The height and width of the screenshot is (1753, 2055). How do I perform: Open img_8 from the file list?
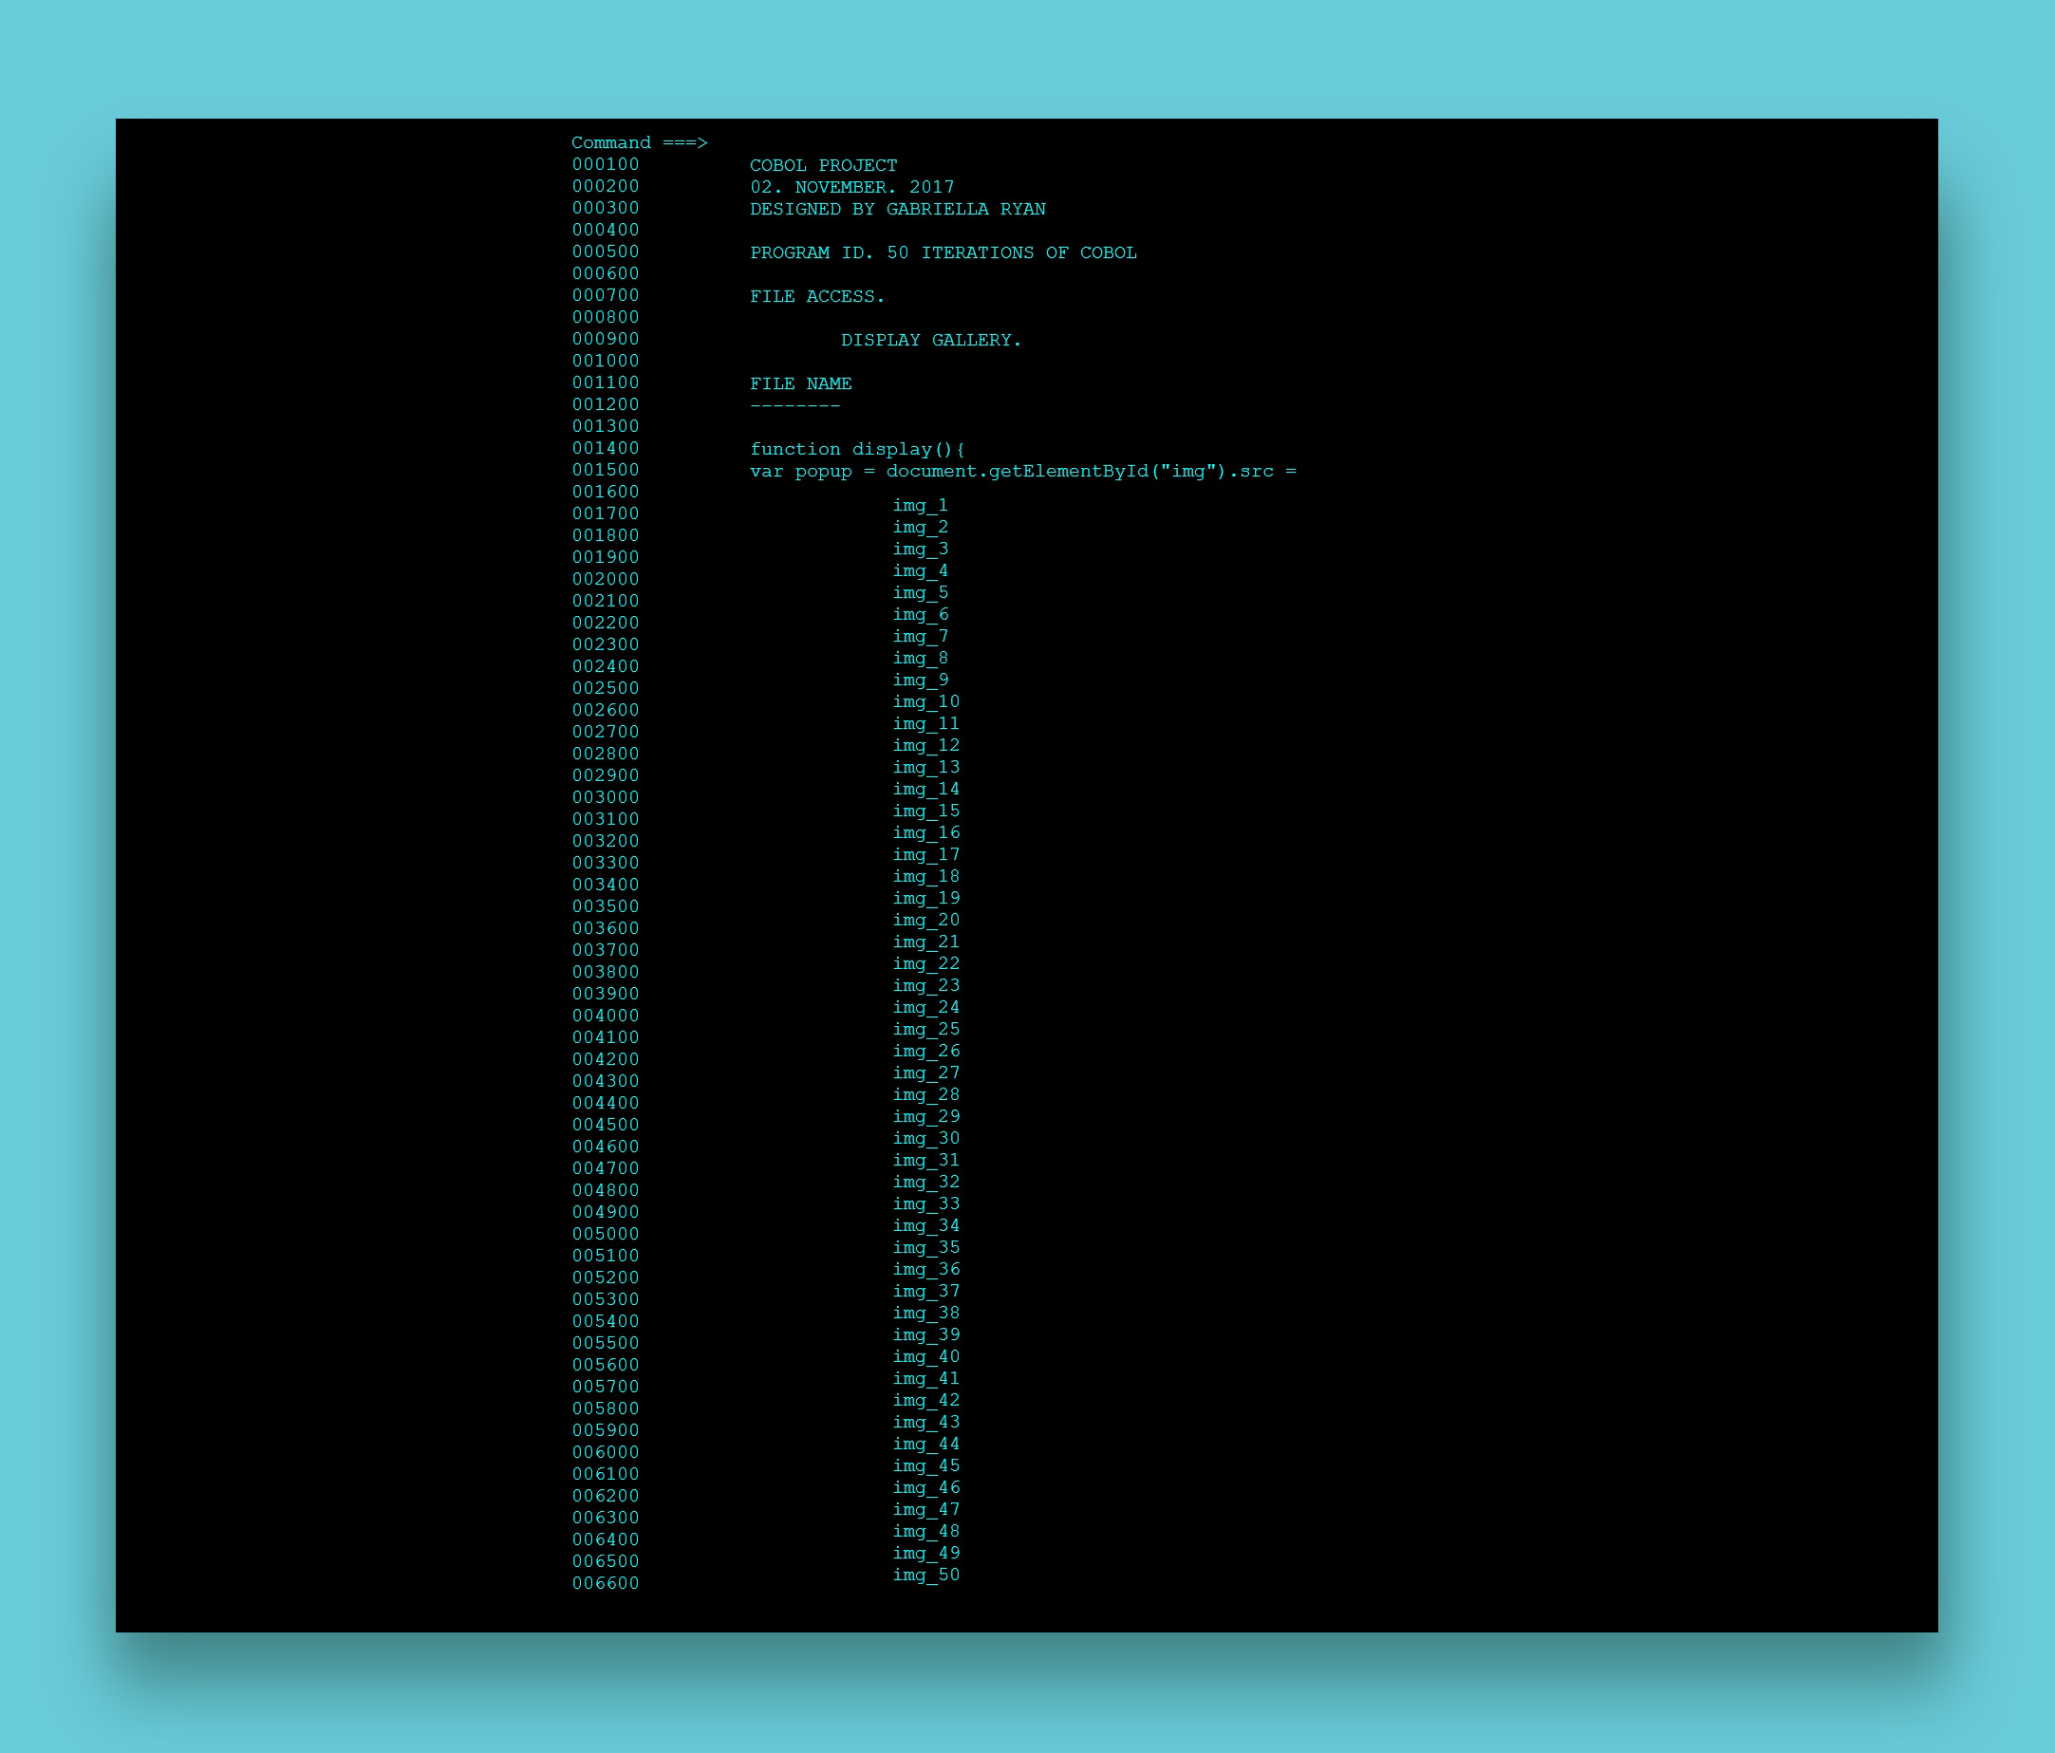click(x=920, y=659)
